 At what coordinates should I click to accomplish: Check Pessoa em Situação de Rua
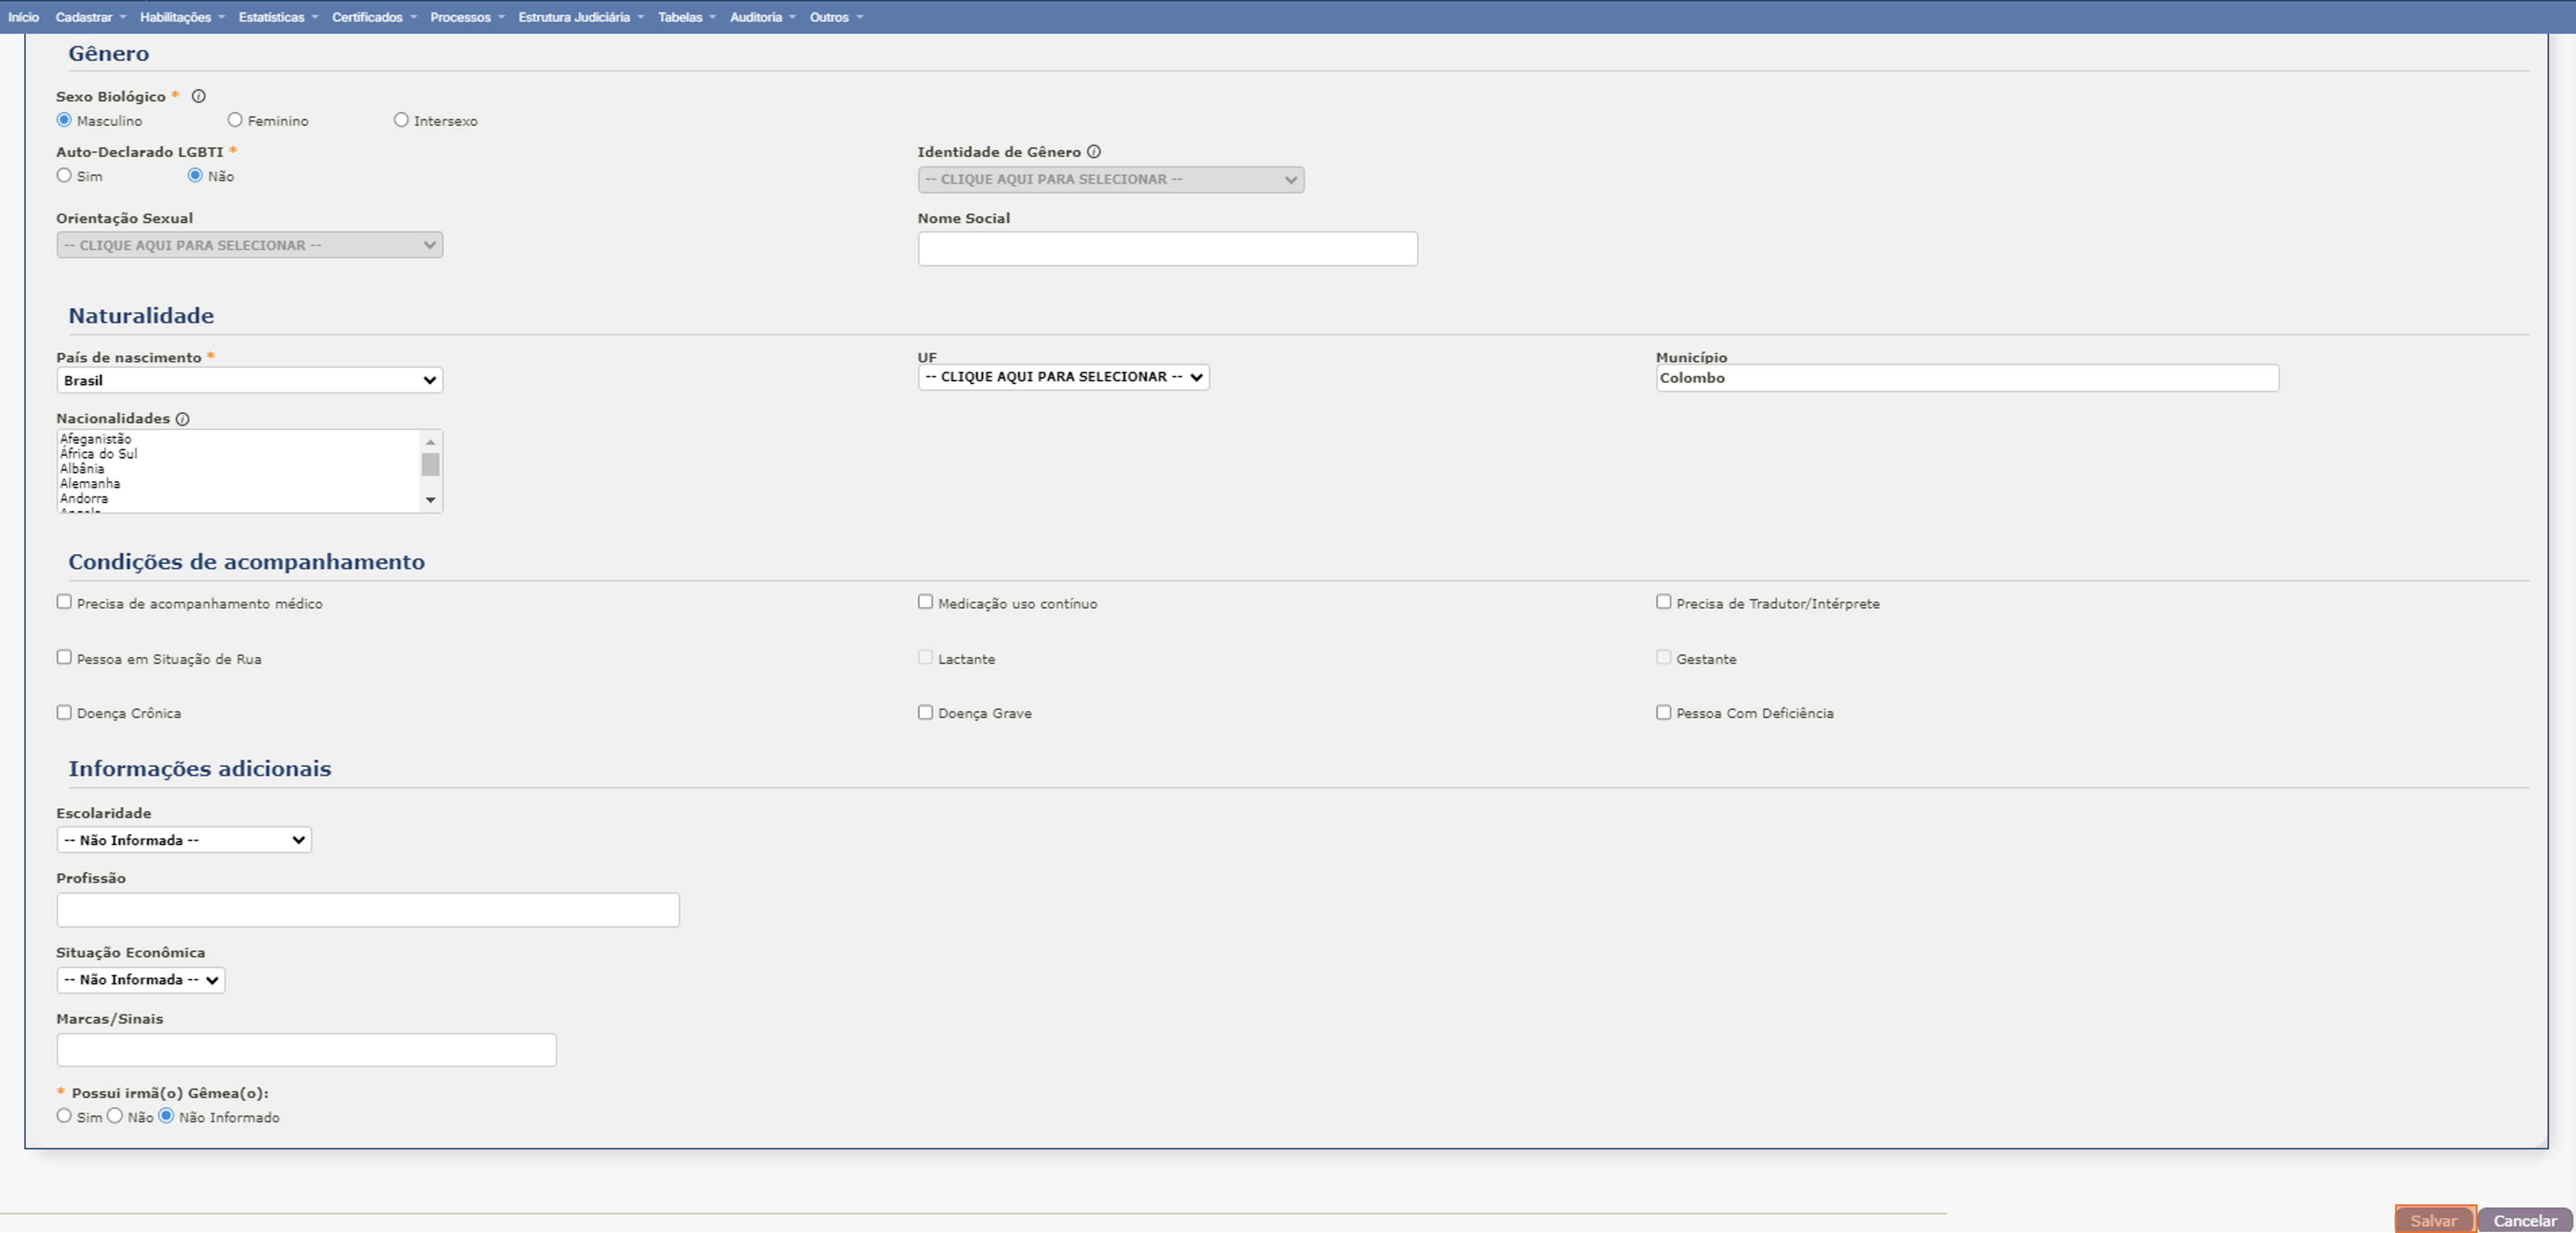[x=64, y=657]
